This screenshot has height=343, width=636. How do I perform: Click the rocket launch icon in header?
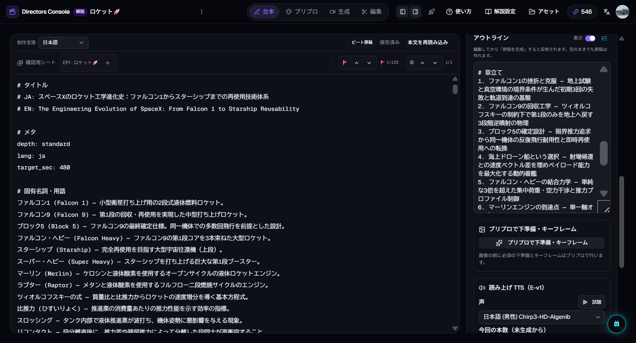432,12
